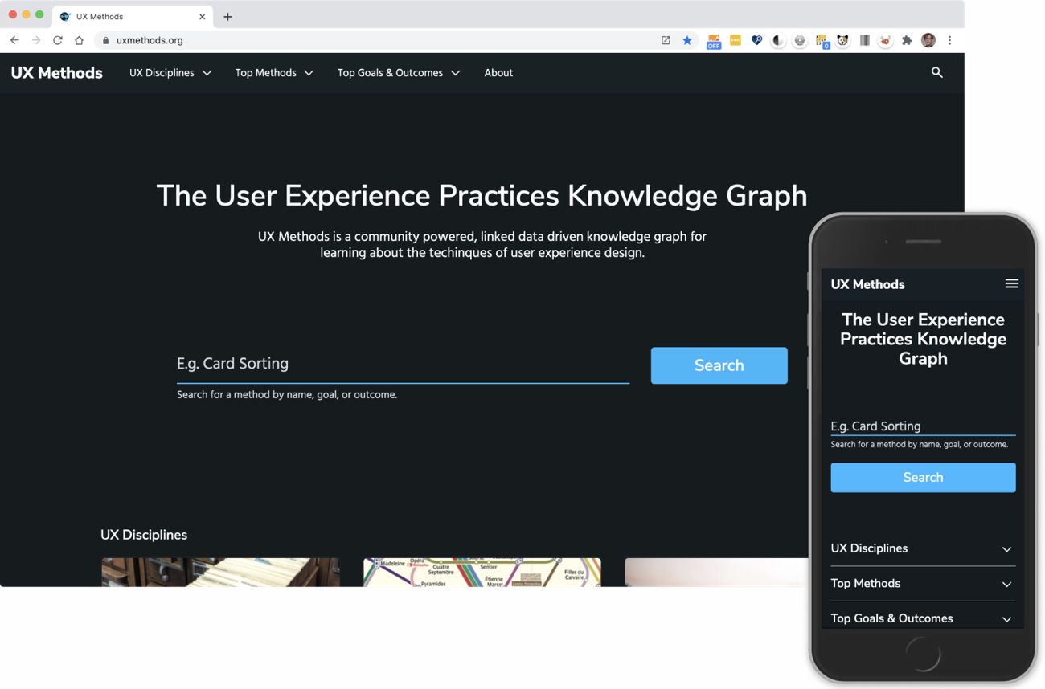Open the card catalog discipline thumbnail

click(220, 573)
